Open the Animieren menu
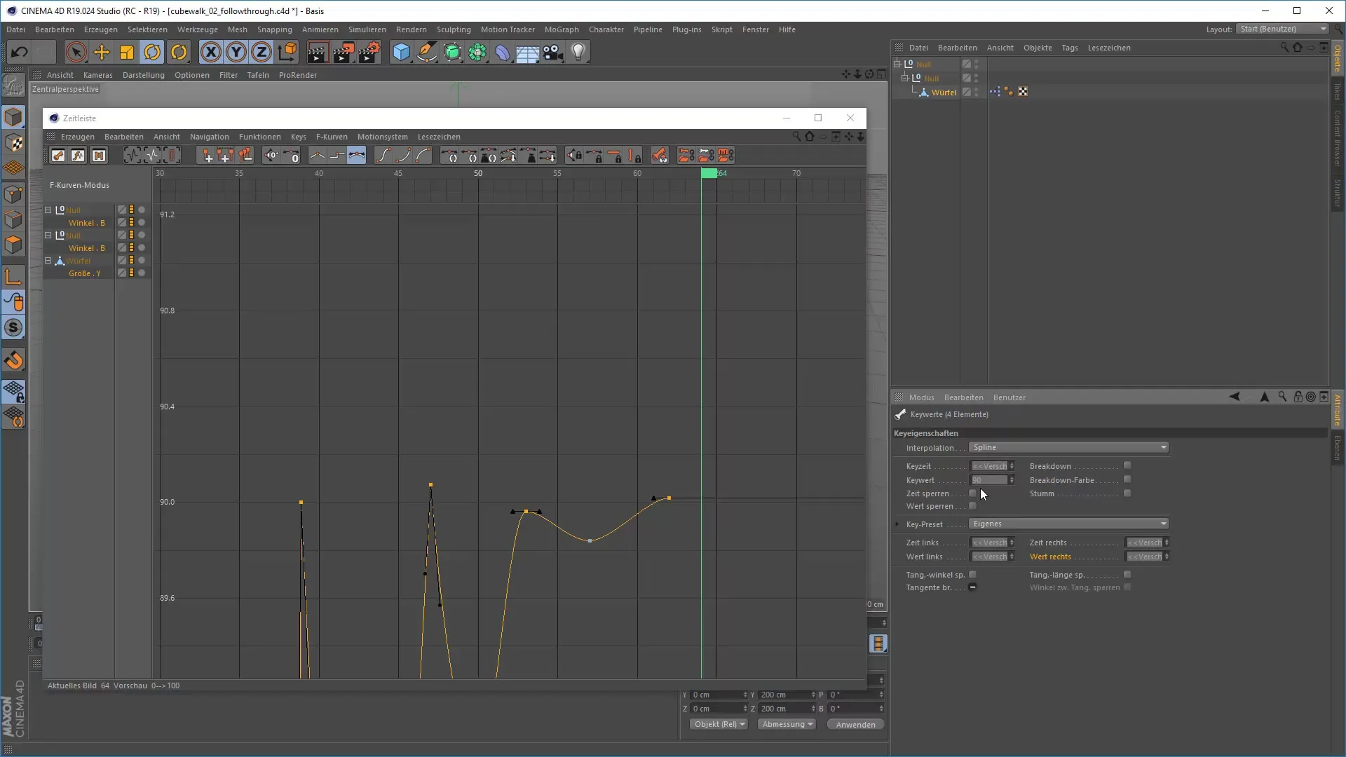This screenshot has height=757, width=1346. (x=320, y=29)
